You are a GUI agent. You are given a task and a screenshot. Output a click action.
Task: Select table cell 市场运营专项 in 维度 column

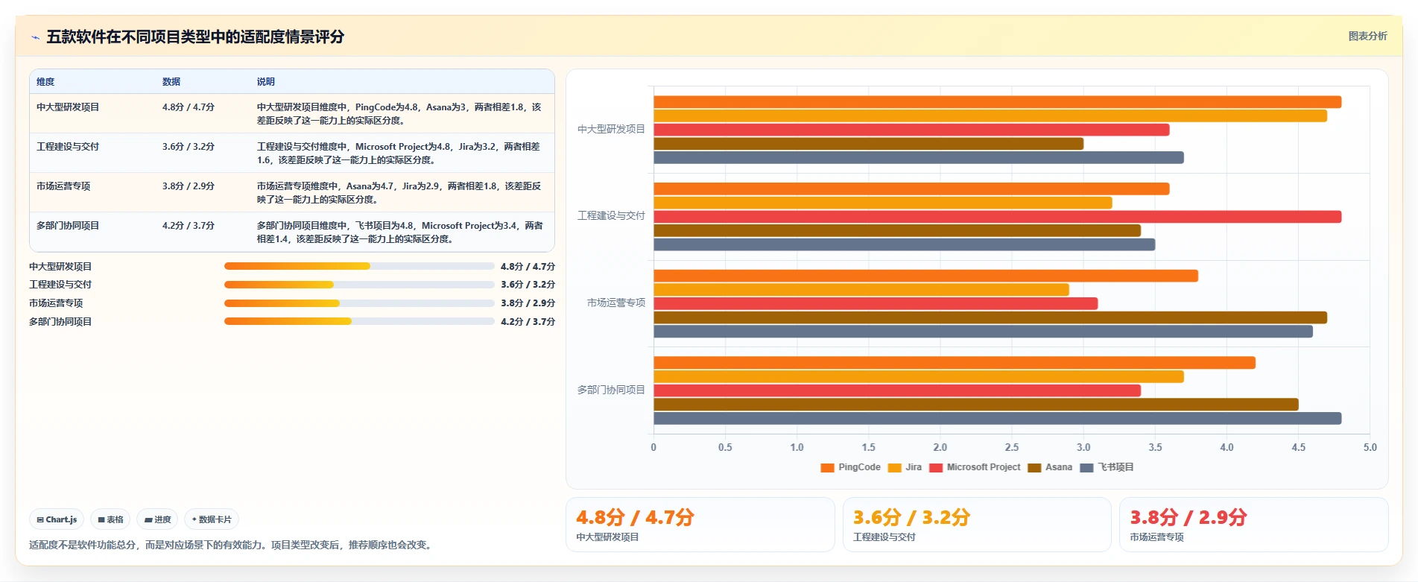click(63, 186)
